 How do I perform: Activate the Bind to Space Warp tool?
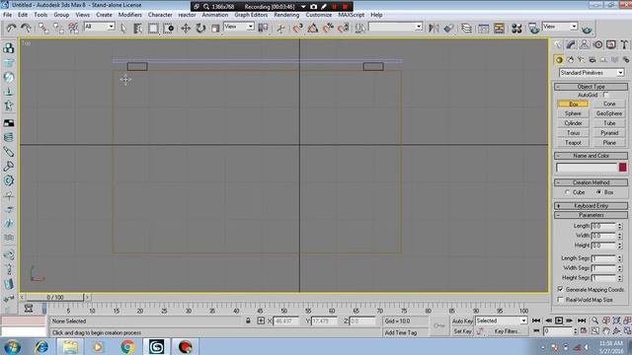coord(73,28)
